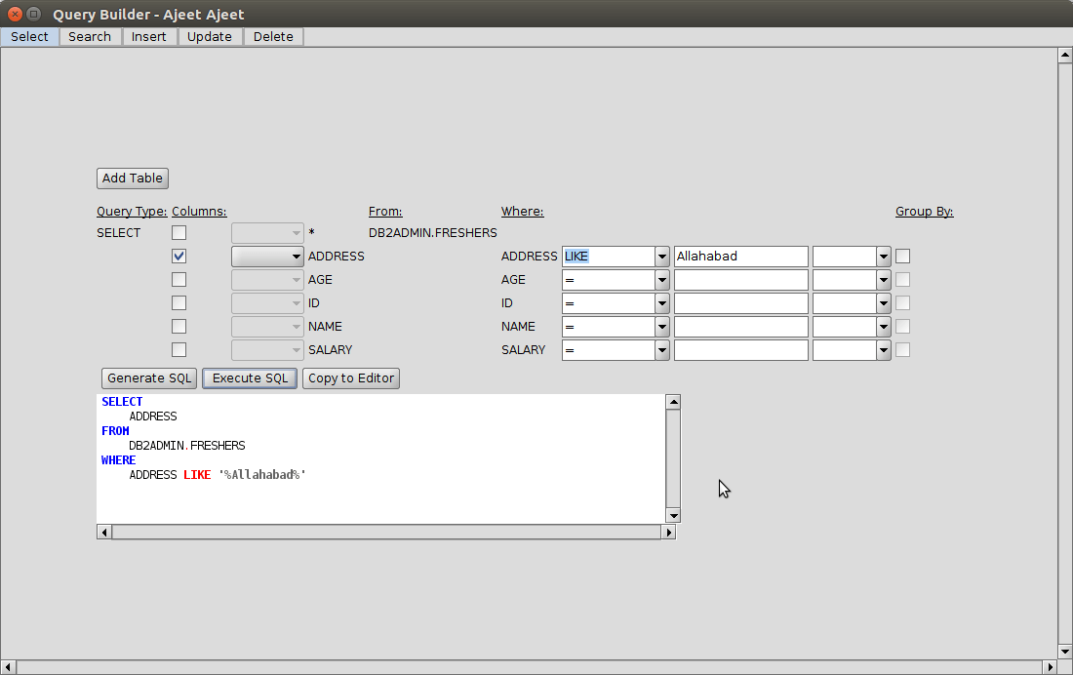Open the ID operator dropdown
The height and width of the screenshot is (675, 1073).
click(x=661, y=302)
